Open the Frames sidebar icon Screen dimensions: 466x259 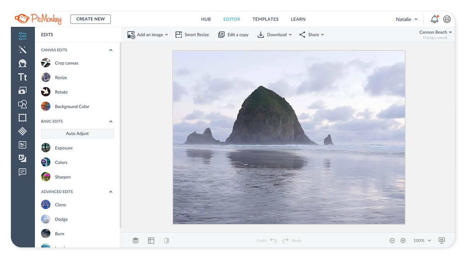pos(23,118)
